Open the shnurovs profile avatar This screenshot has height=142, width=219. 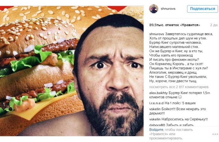pos(154,9)
